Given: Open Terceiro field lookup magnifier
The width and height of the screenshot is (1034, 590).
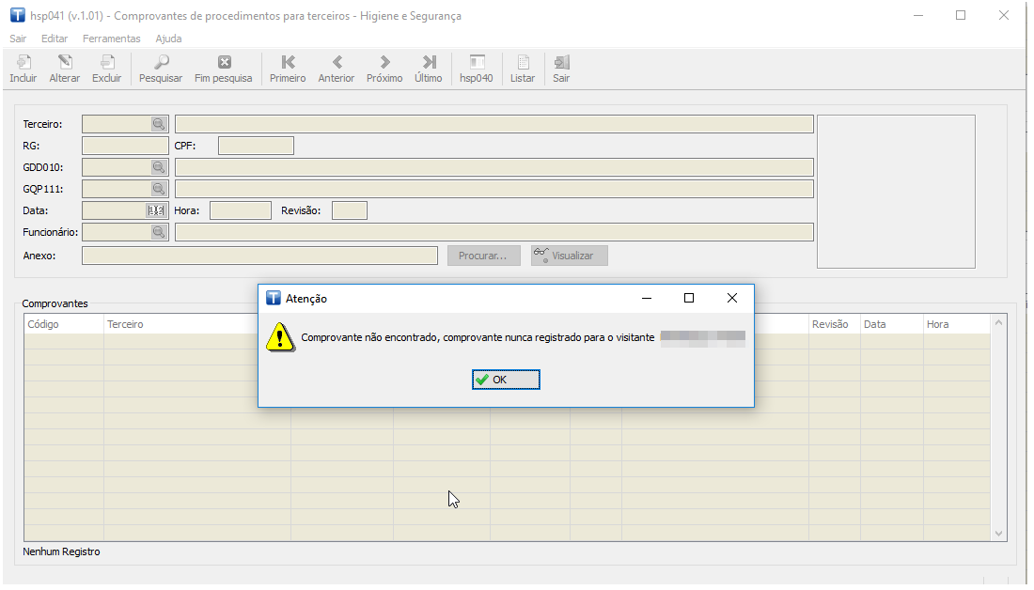Looking at the screenshot, I should 159,124.
